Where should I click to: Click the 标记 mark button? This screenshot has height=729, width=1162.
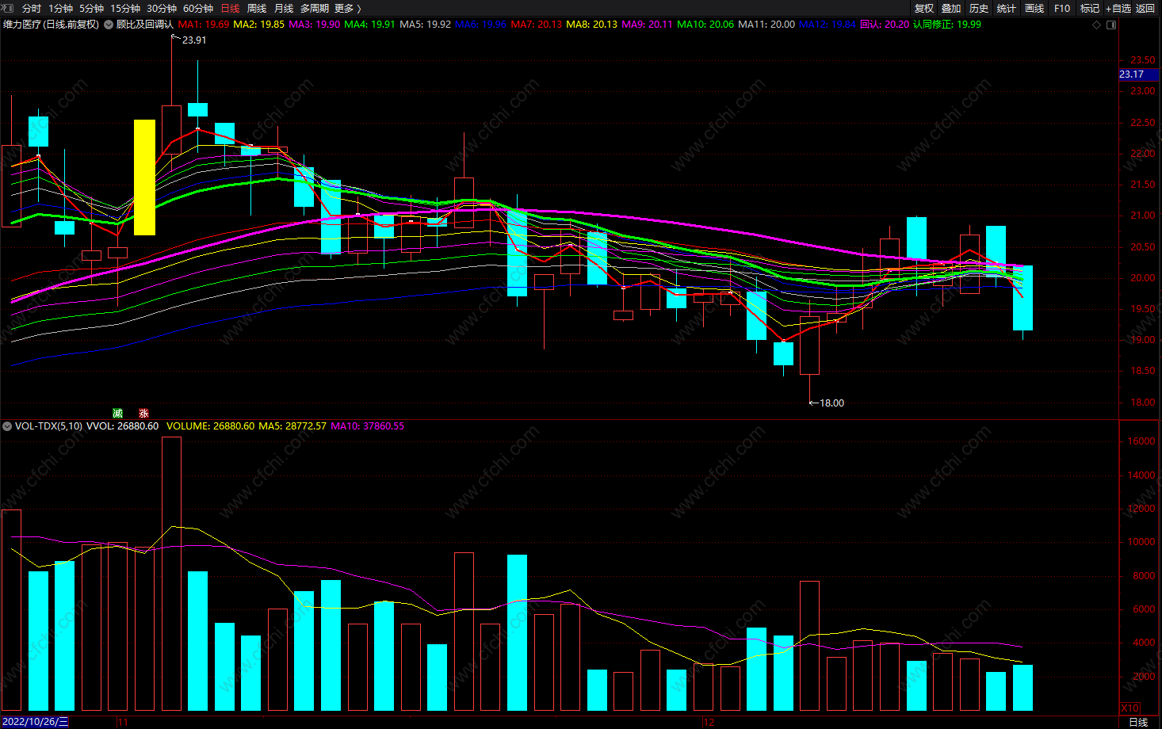pos(1090,8)
